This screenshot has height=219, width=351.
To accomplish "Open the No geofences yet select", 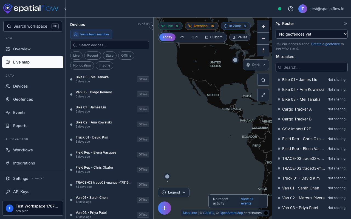I will 312,34.
